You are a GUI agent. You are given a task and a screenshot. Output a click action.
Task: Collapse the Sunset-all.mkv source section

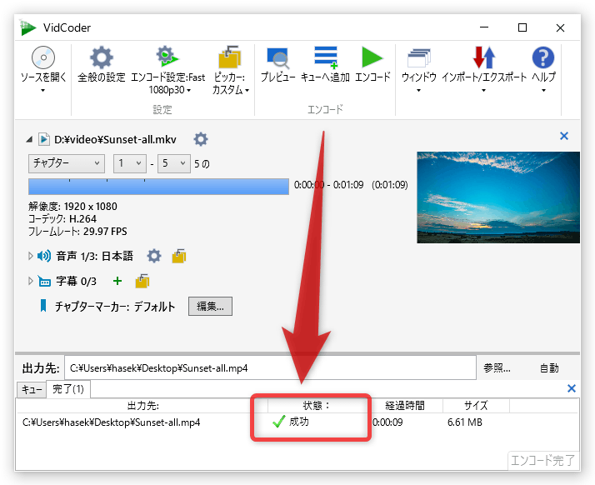click(29, 139)
